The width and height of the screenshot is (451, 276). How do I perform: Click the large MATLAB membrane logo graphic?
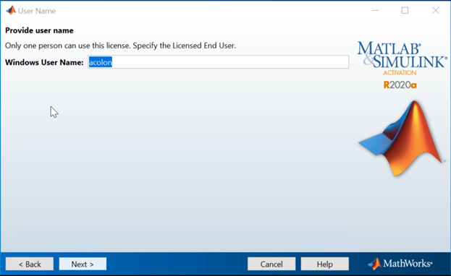pos(402,138)
